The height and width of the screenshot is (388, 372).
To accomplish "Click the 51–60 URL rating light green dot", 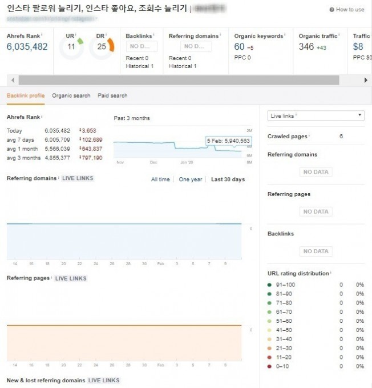I will click(x=269, y=321).
